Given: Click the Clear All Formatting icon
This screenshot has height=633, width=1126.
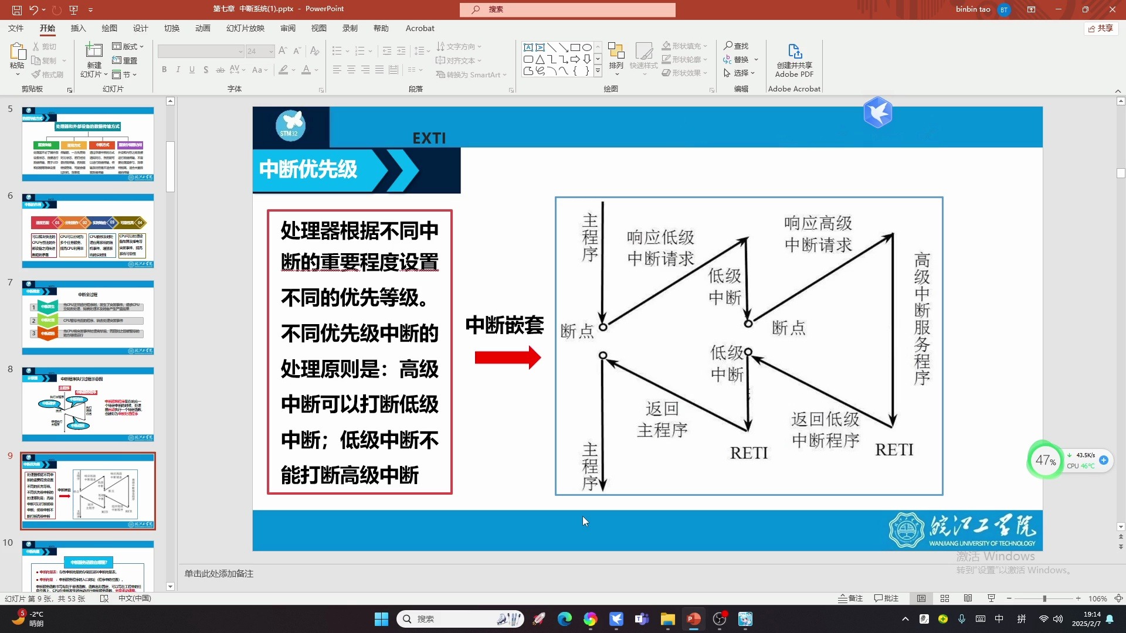Looking at the screenshot, I should pos(315,51).
